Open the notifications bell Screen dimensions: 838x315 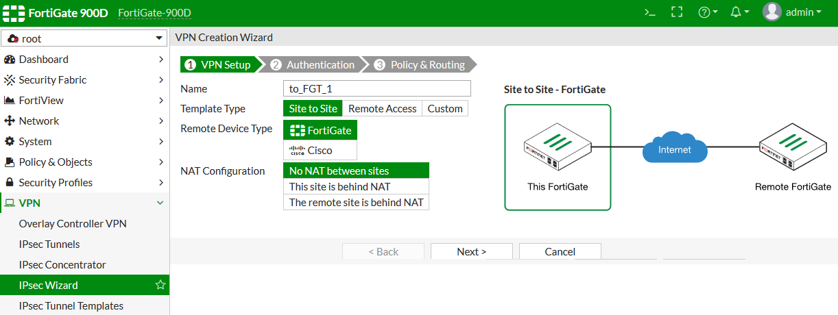pyautogui.click(x=739, y=12)
